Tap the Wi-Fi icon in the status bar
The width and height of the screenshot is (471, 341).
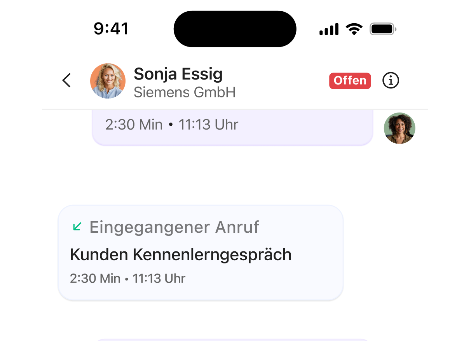point(354,28)
